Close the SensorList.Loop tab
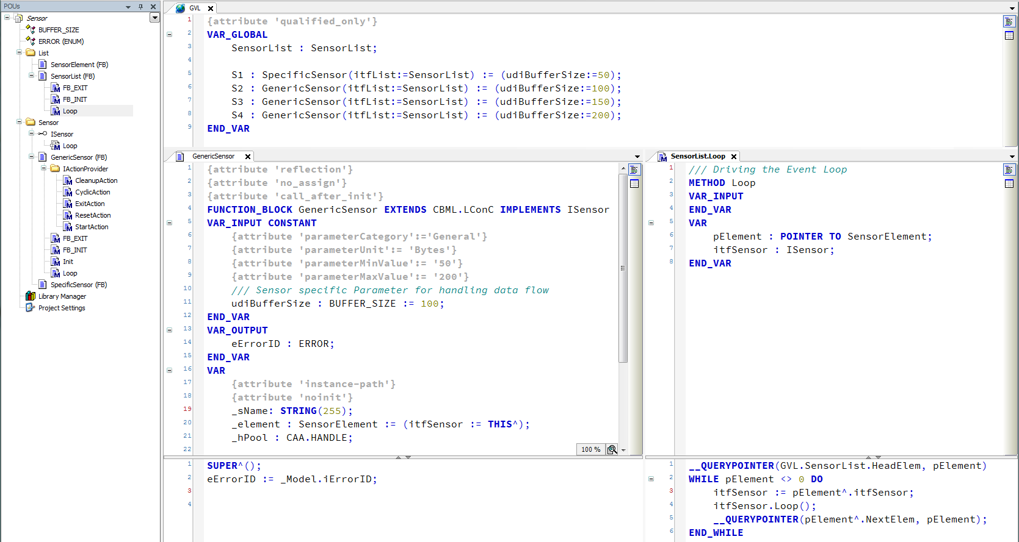The width and height of the screenshot is (1019, 542). click(734, 157)
